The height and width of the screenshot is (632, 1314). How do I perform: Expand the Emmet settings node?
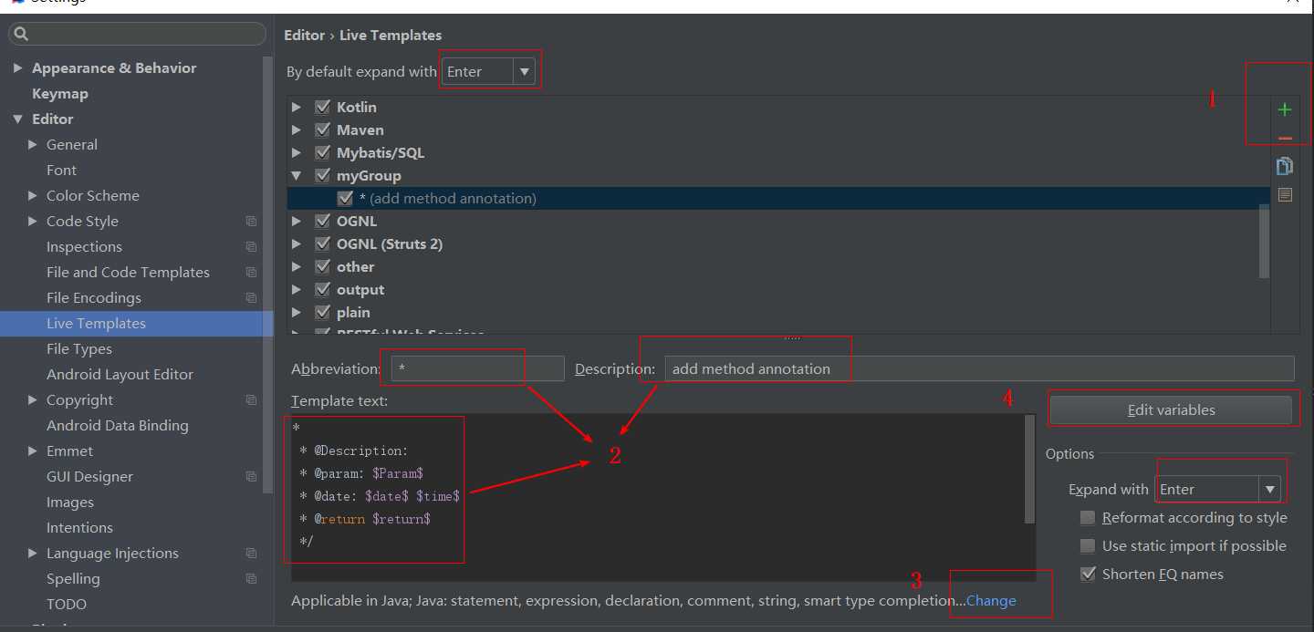(x=33, y=451)
